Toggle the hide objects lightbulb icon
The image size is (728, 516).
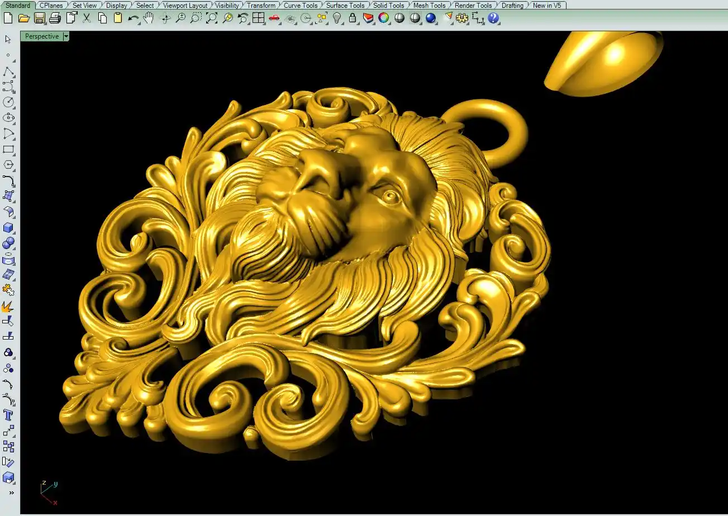coord(337,18)
